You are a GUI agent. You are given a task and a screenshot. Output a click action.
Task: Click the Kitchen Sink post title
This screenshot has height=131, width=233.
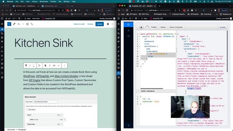(44, 43)
